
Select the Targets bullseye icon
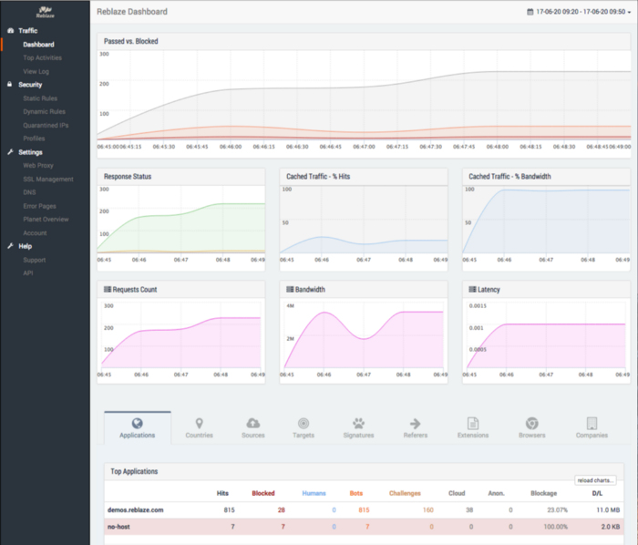click(x=304, y=424)
